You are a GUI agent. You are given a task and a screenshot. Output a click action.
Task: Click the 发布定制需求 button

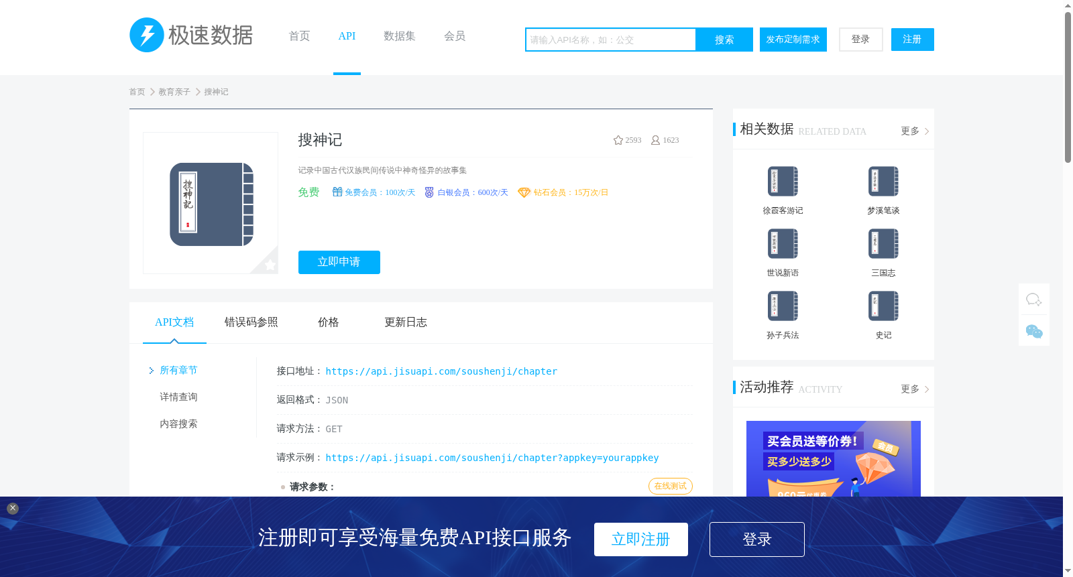click(x=793, y=40)
